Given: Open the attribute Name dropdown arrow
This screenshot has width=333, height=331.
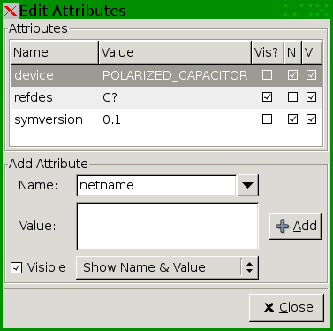Looking at the screenshot, I should [x=247, y=185].
